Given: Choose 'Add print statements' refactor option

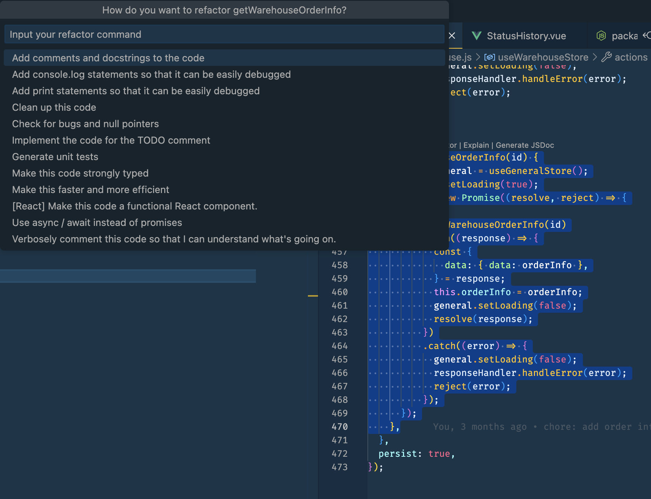Looking at the screenshot, I should click(x=224, y=91).
